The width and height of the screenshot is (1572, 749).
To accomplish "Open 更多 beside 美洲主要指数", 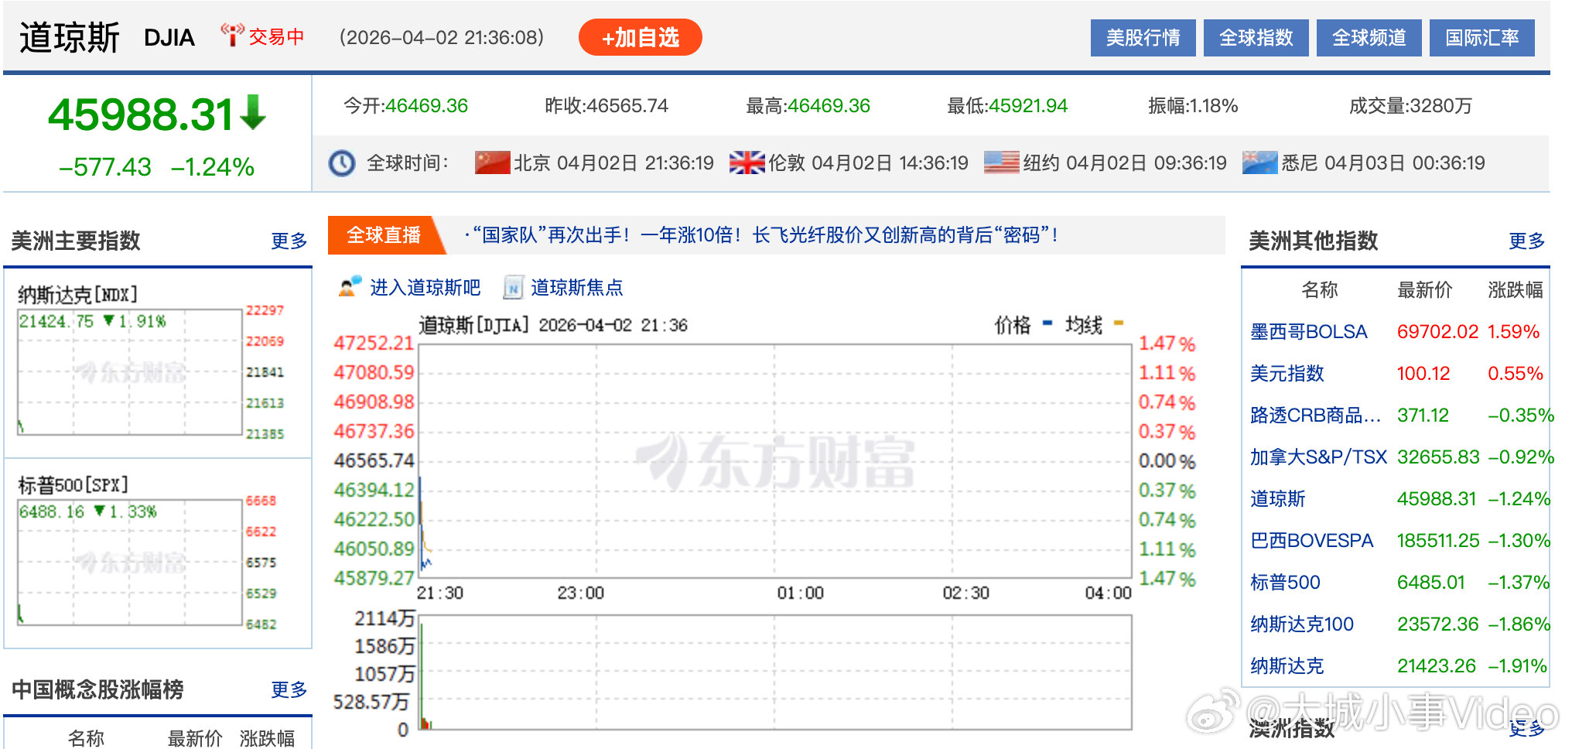I will pyautogui.click(x=289, y=241).
